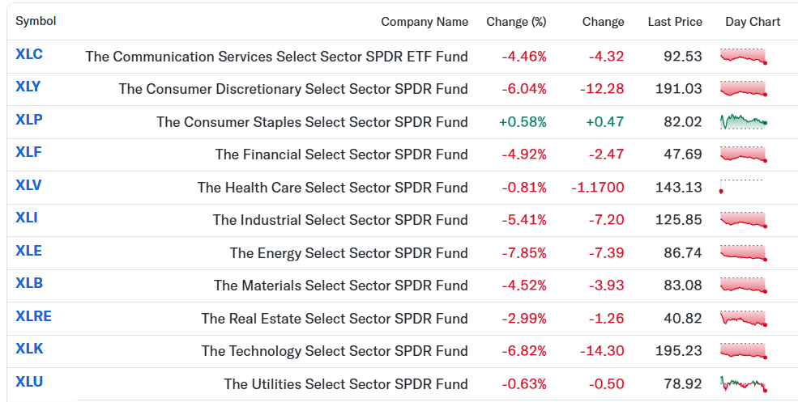Sort by the Company Name column header
The width and height of the screenshot is (798, 402).
click(x=425, y=22)
